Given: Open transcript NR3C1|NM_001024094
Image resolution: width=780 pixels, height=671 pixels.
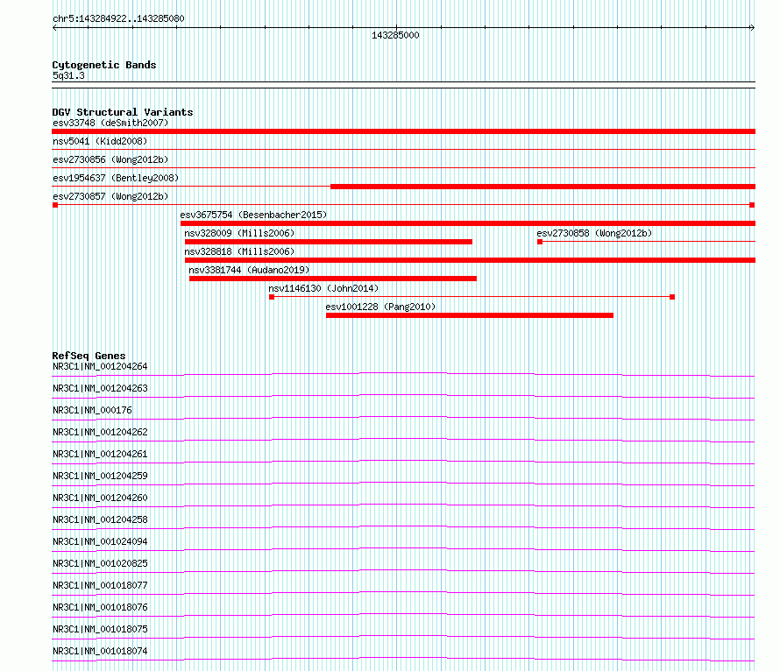Looking at the screenshot, I should click(100, 541).
